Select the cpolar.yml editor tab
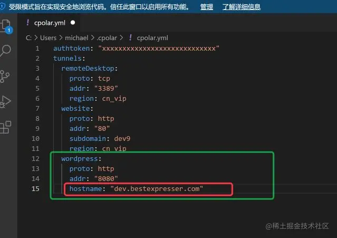This screenshot has width=337, height=238. click(50, 23)
